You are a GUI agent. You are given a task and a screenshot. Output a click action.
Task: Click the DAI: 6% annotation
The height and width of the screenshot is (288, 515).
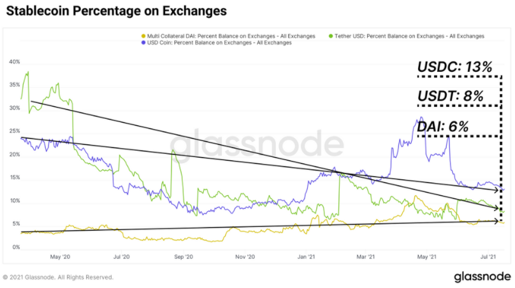tap(444, 126)
